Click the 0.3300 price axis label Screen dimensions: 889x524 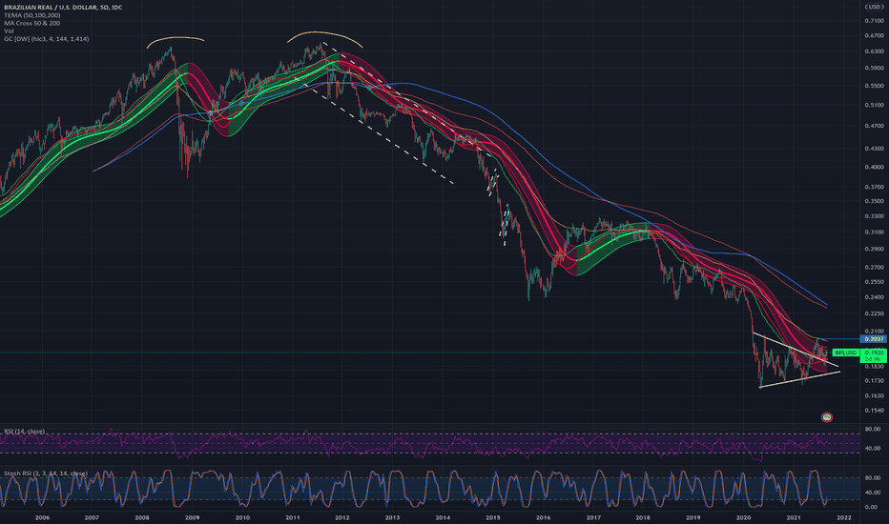pos(874,216)
